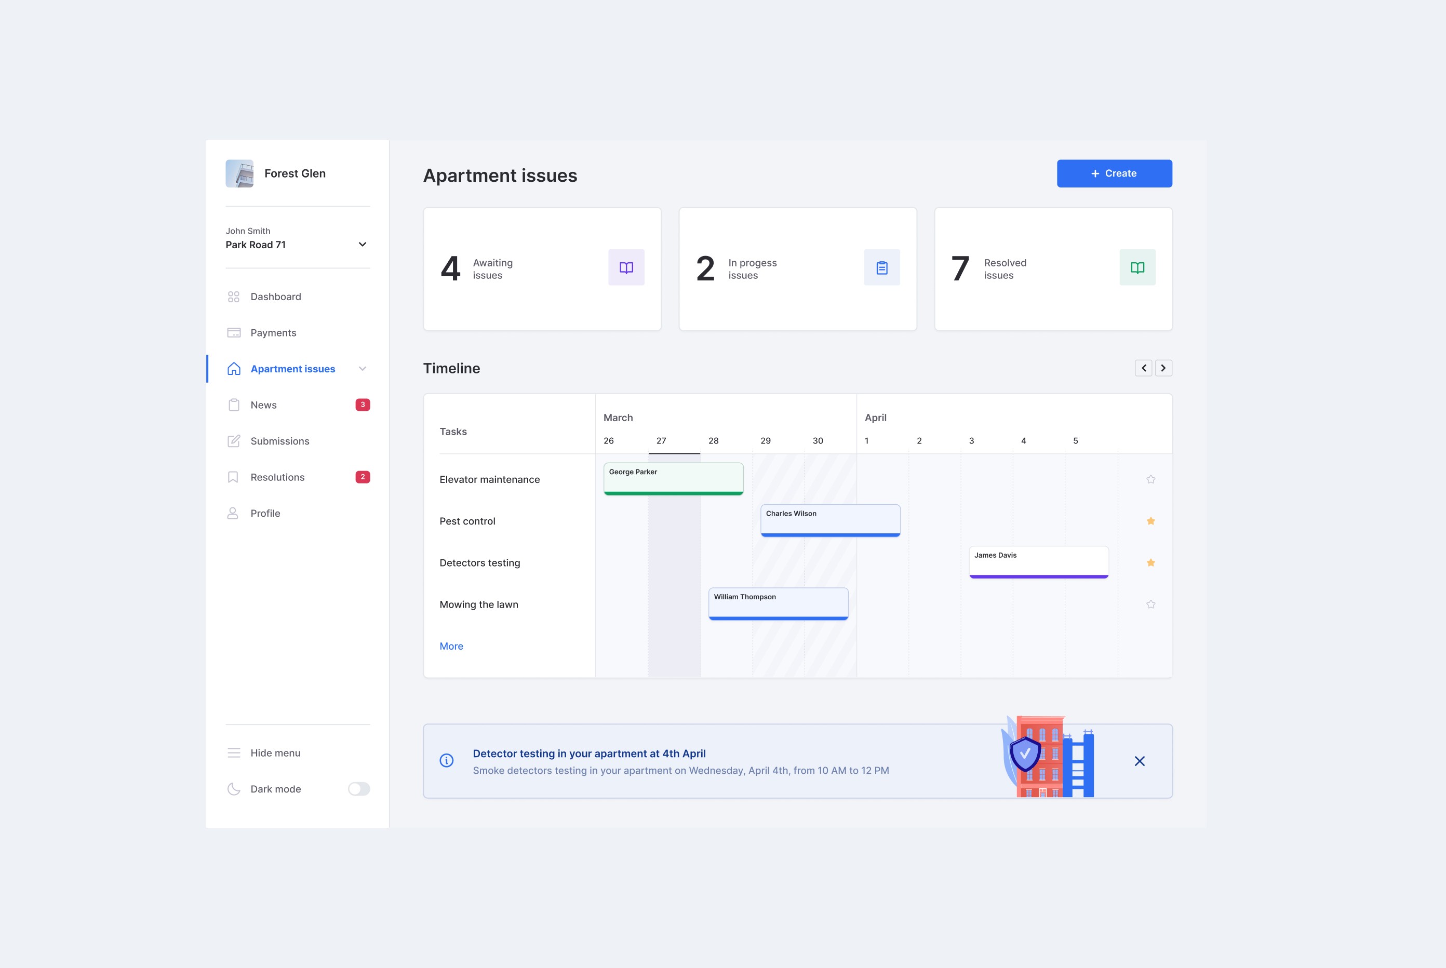Expand the Park Road 71 dropdown
1446x968 pixels.
coord(363,244)
